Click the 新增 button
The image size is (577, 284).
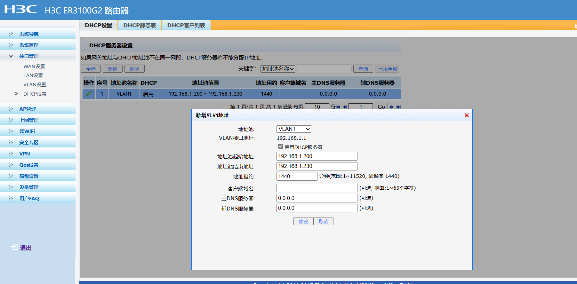(113, 69)
